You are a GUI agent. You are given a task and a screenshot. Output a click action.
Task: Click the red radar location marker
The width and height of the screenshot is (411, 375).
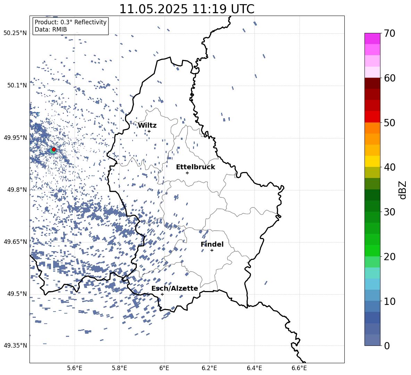coord(54,150)
